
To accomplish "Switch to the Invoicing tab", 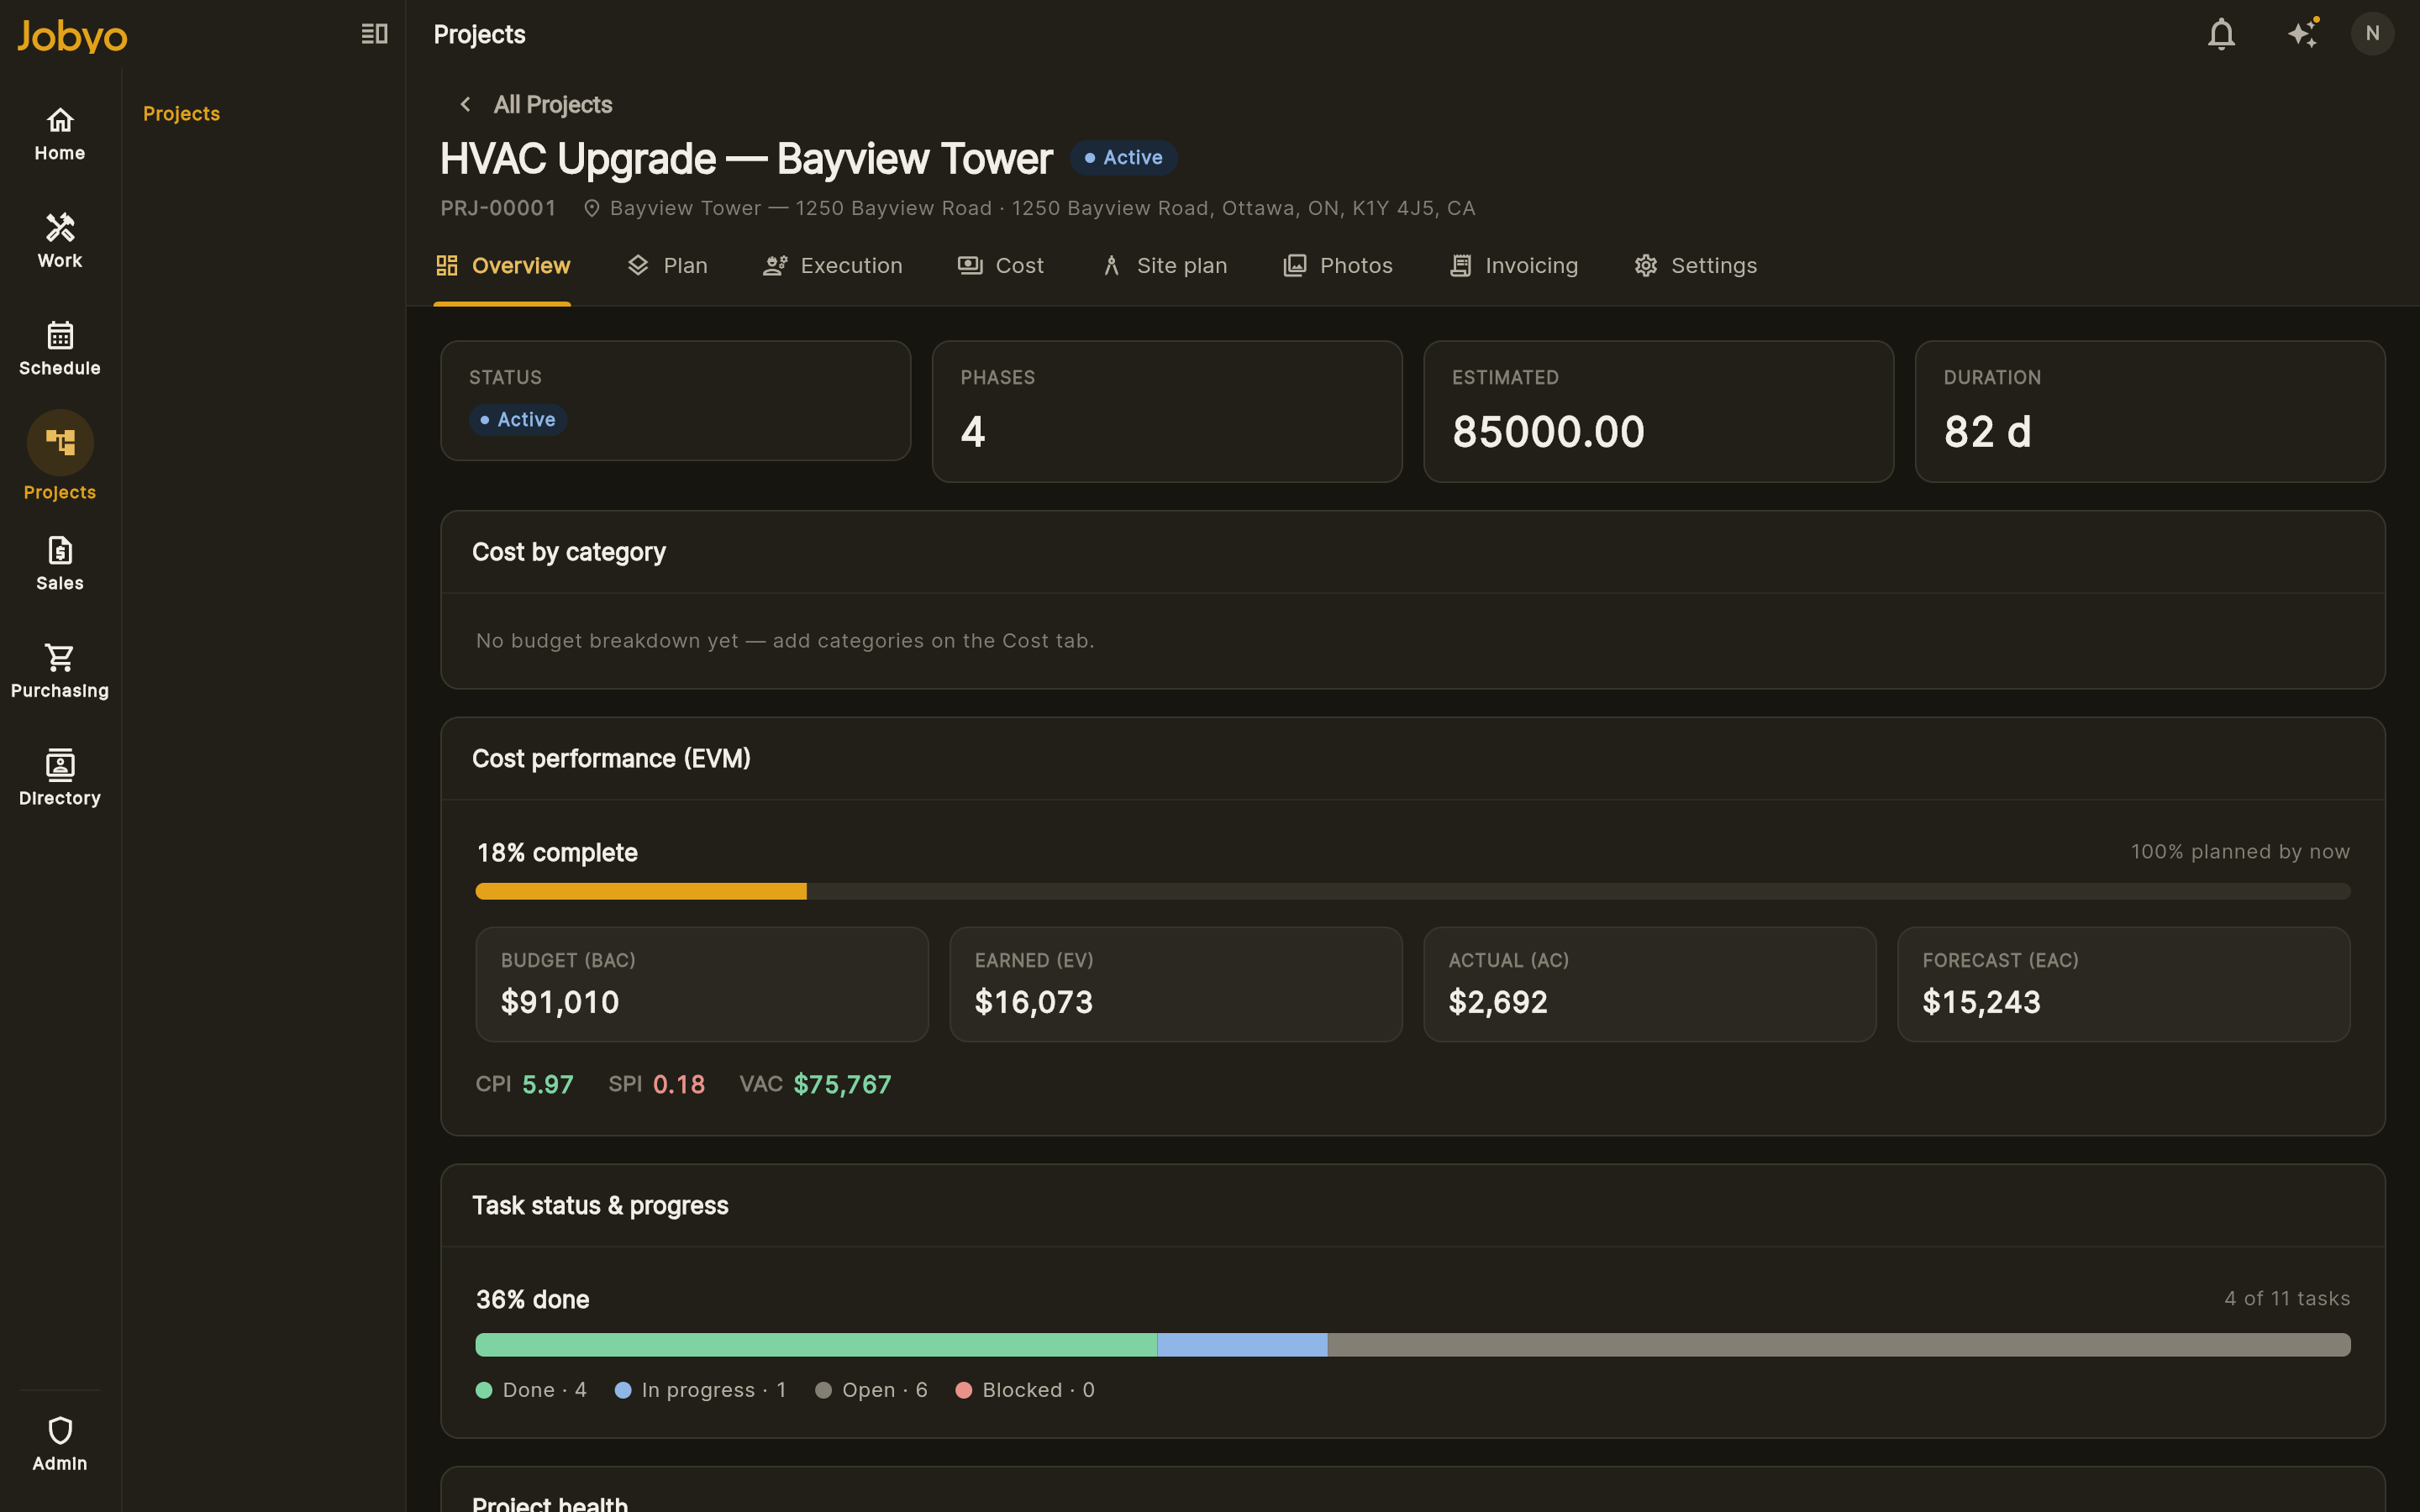I will click(x=1513, y=266).
